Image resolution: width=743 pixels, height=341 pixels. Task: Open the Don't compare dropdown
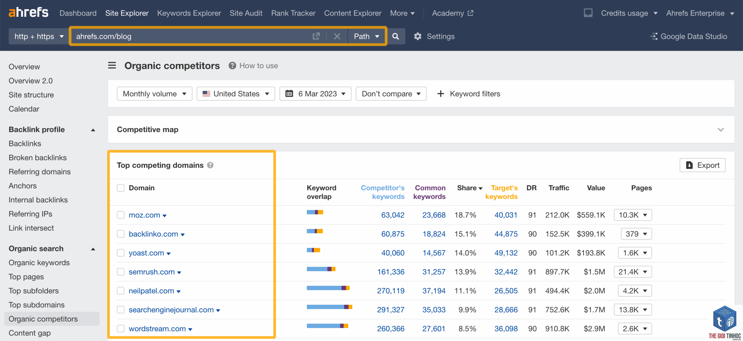point(391,94)
